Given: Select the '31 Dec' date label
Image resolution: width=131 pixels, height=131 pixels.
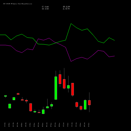Looking at the screenshot, I should pyautogui.click(x=30, y=125).
